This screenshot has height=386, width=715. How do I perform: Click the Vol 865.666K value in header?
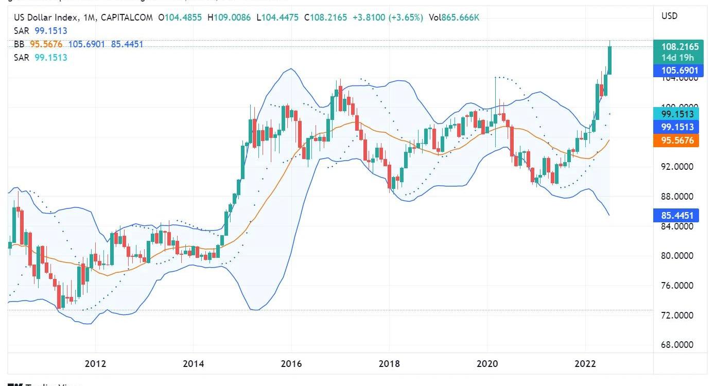pyautogui.click(x=454, y=17)
